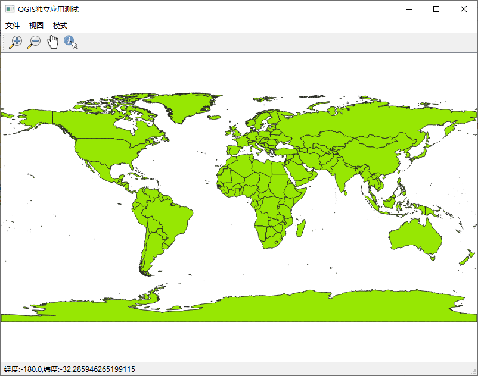The width and height of the screenshot is (478, 376).
Task: Open the 模式 menu
Action: tap(60, 25)
